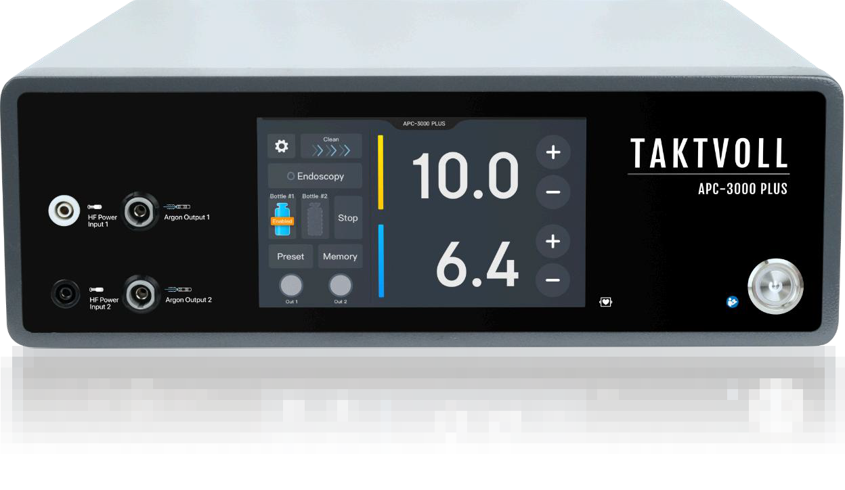
Task: Open settings with the gear icon
Action: [281, 146]
